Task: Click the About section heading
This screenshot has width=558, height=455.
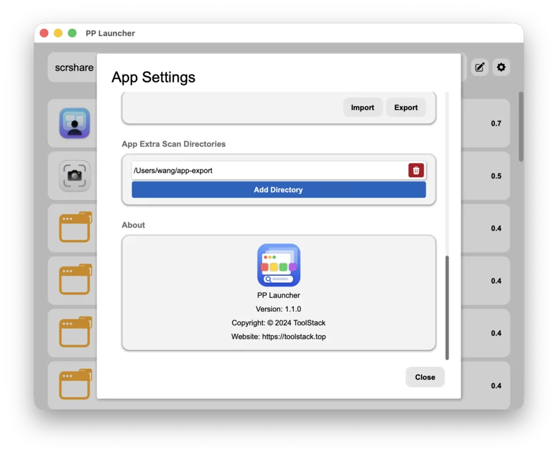Action: click(x=133, y=225)
